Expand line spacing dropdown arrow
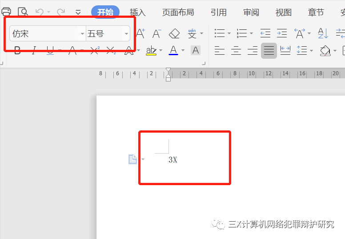 tap(311, 51)
